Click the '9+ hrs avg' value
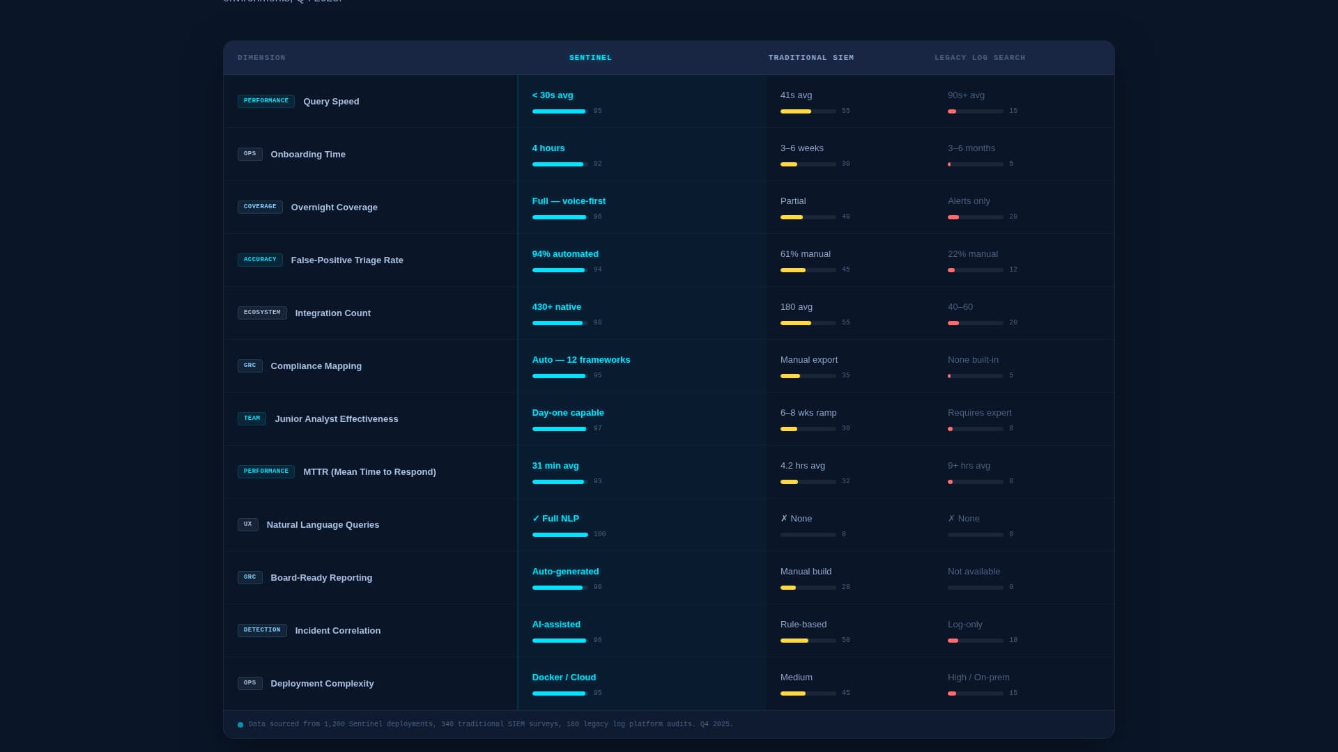This screenshot has width=1338, height=752. click(969, 466)
